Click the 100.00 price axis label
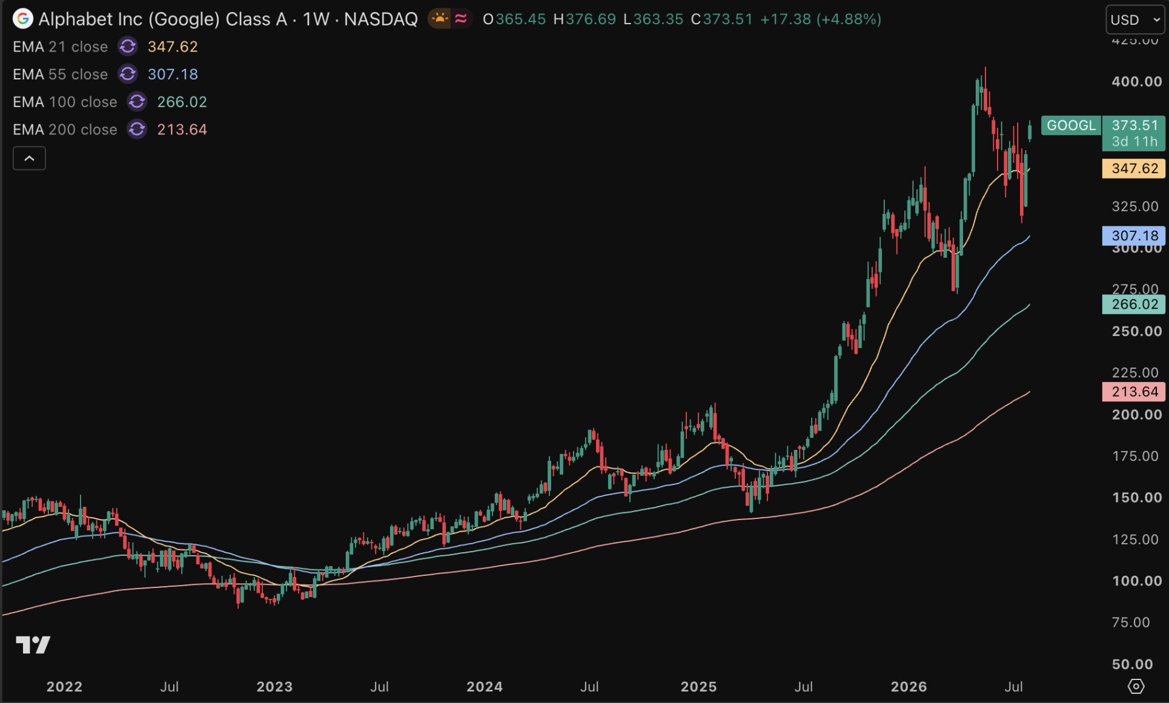The image size is (1169, 703). [x=1137, y=581]
